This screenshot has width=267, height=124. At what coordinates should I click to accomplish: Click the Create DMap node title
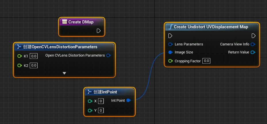(80, 22)
